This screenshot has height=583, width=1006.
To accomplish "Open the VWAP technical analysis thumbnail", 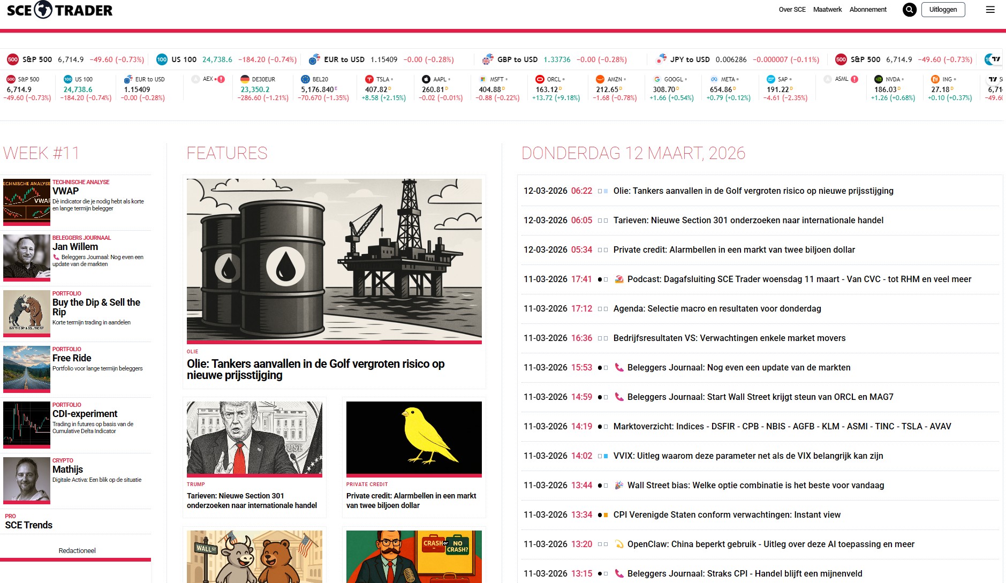I will click(x=27, y=202).
